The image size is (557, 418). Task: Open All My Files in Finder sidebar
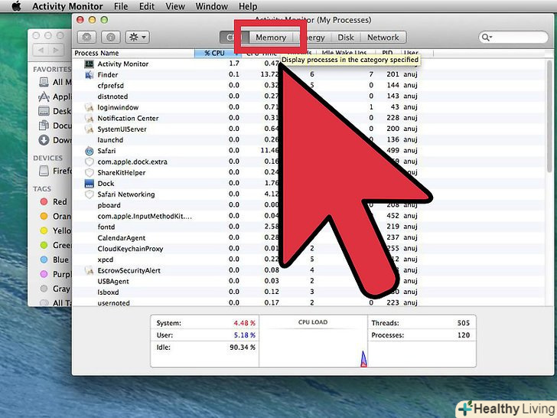(55, 82)
